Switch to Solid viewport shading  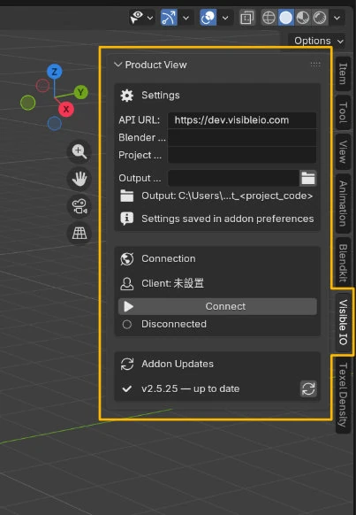(285, 18)
